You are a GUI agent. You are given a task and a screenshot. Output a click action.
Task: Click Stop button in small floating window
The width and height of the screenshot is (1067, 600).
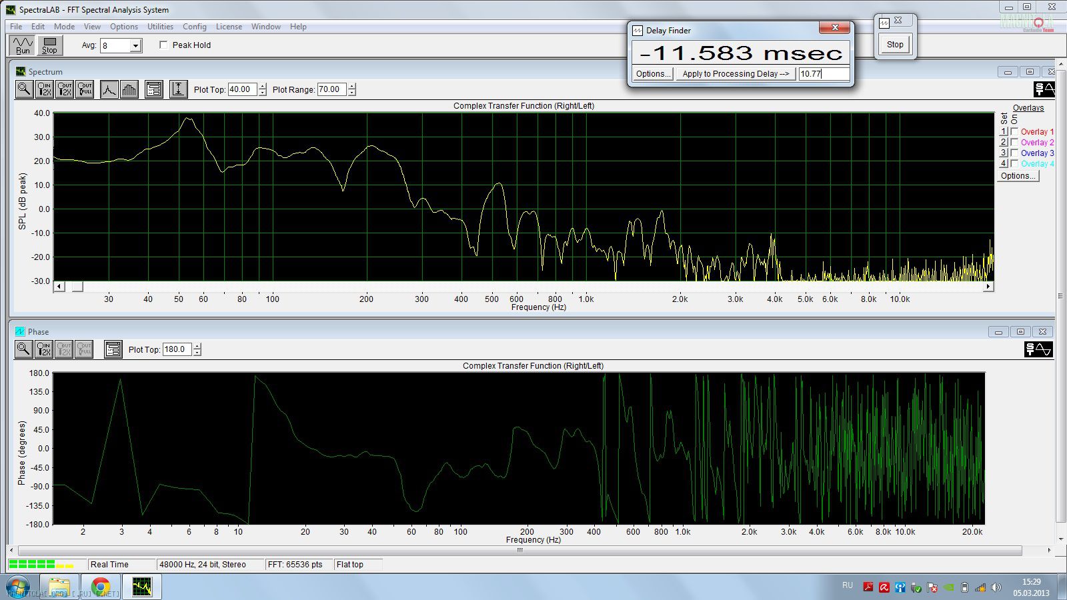click(895, 45)
